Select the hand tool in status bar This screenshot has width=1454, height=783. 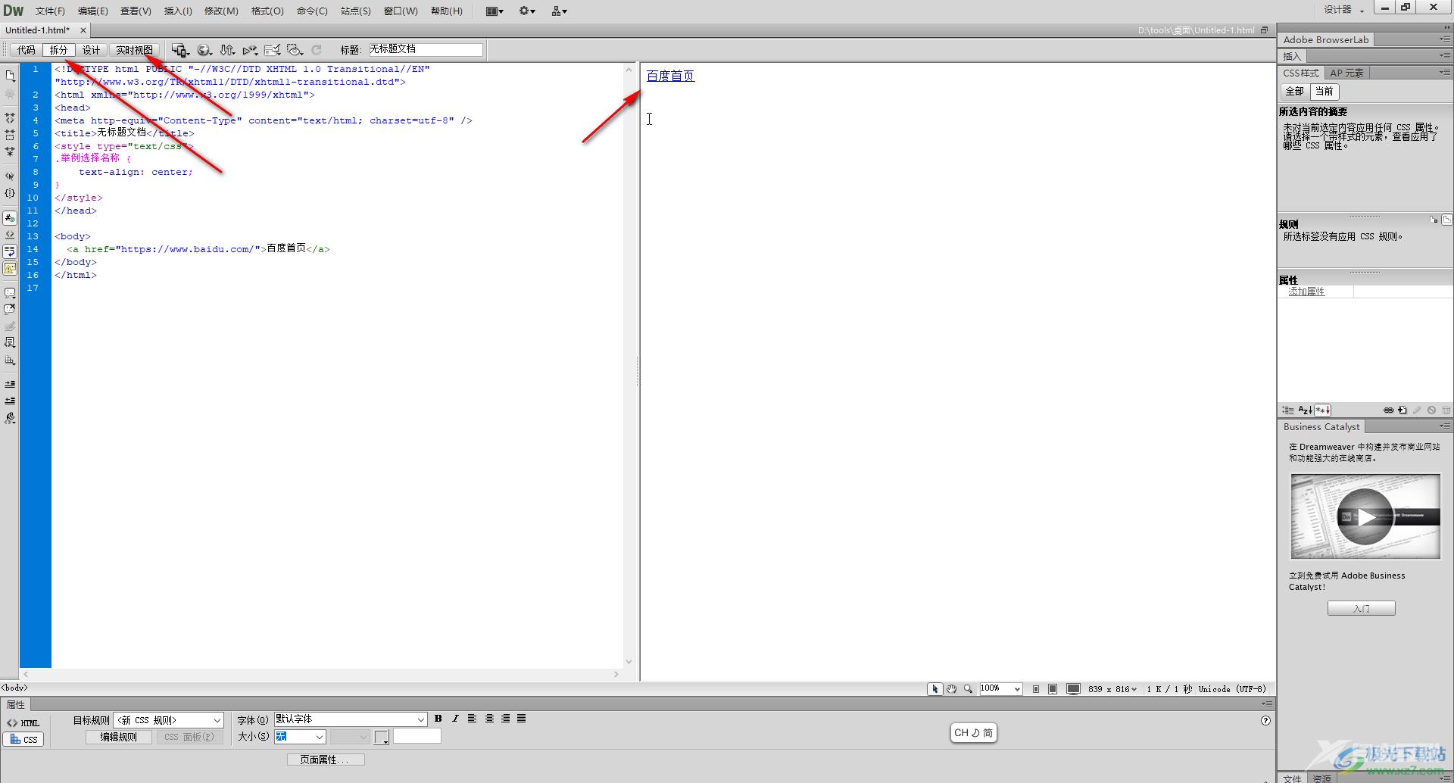click(951, 689)
